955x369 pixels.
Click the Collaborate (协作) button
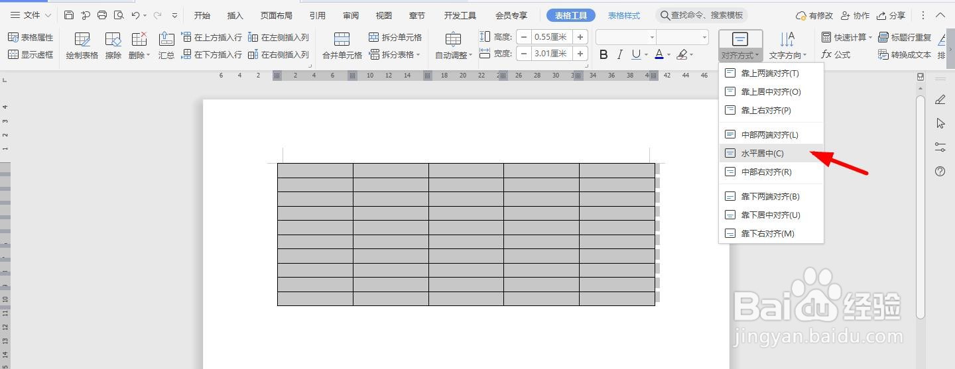[855, 15]
